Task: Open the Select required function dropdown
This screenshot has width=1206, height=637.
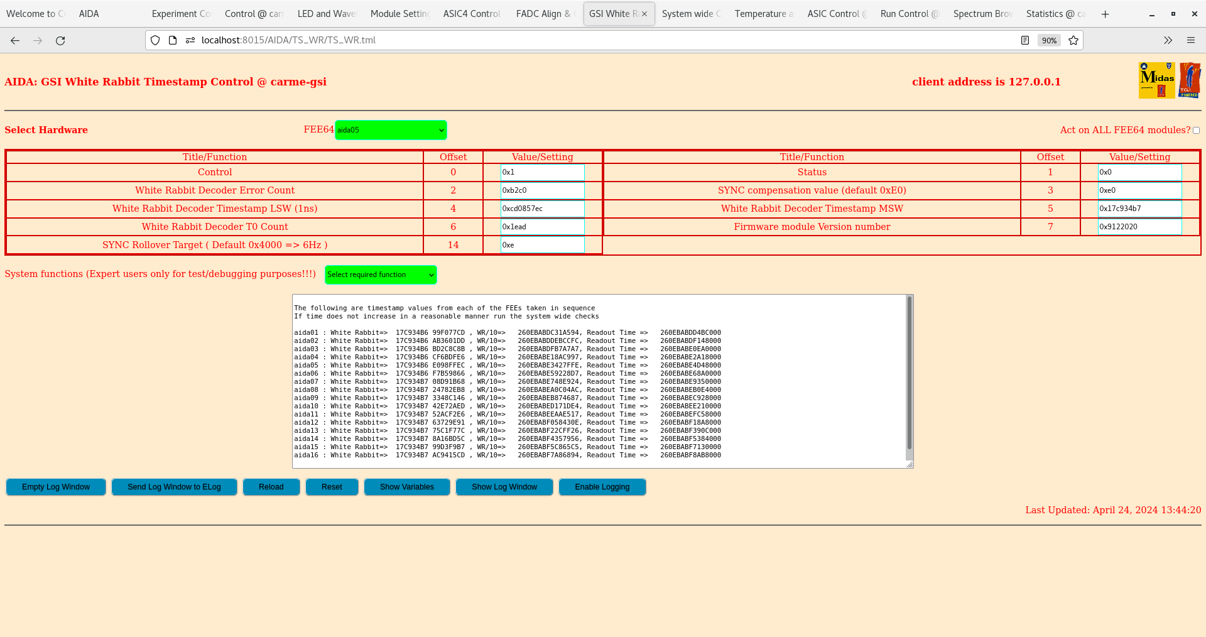Action: (380, 275)
